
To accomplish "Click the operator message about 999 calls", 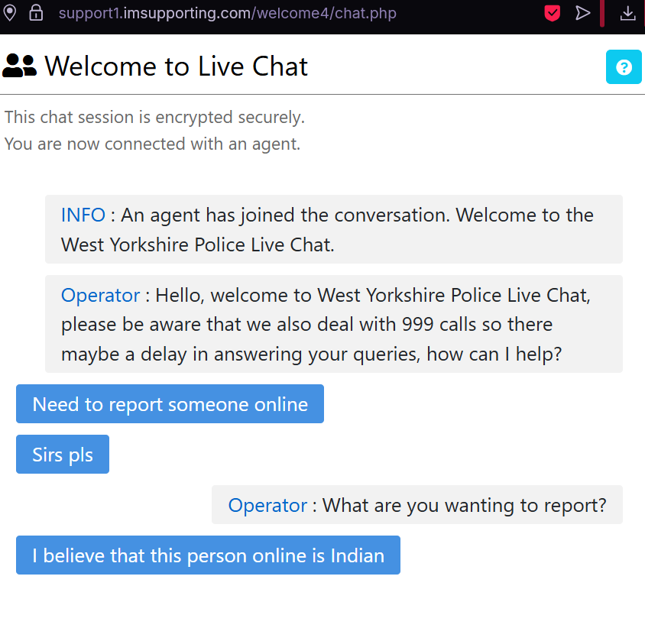I will point(334,324).
